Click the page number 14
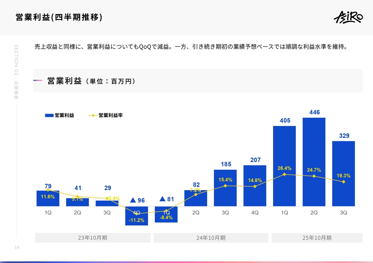This screenshot has width=373, height=263. point(17,247)
